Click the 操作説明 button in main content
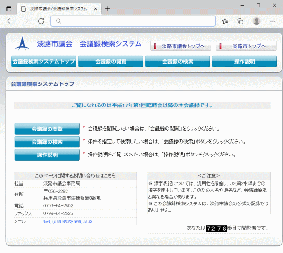This screenshot has width=283, height=253. click(x=47, y=155)
